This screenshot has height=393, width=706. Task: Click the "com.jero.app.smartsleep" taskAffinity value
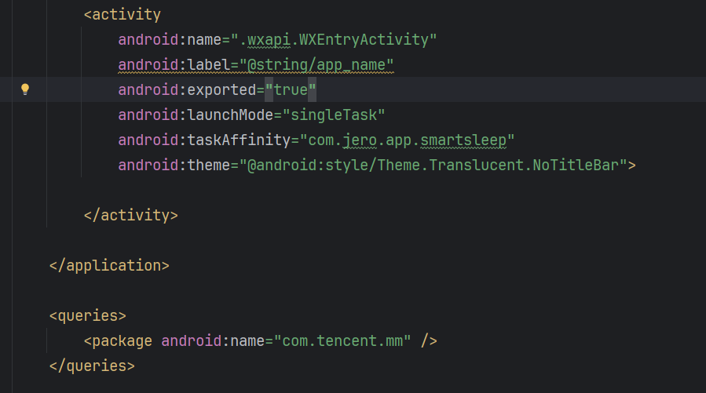coord(407,140)
